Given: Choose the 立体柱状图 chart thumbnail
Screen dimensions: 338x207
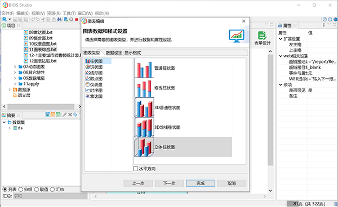Looking at the screenshot, I should pyautogui.click(x=144, y=147).
